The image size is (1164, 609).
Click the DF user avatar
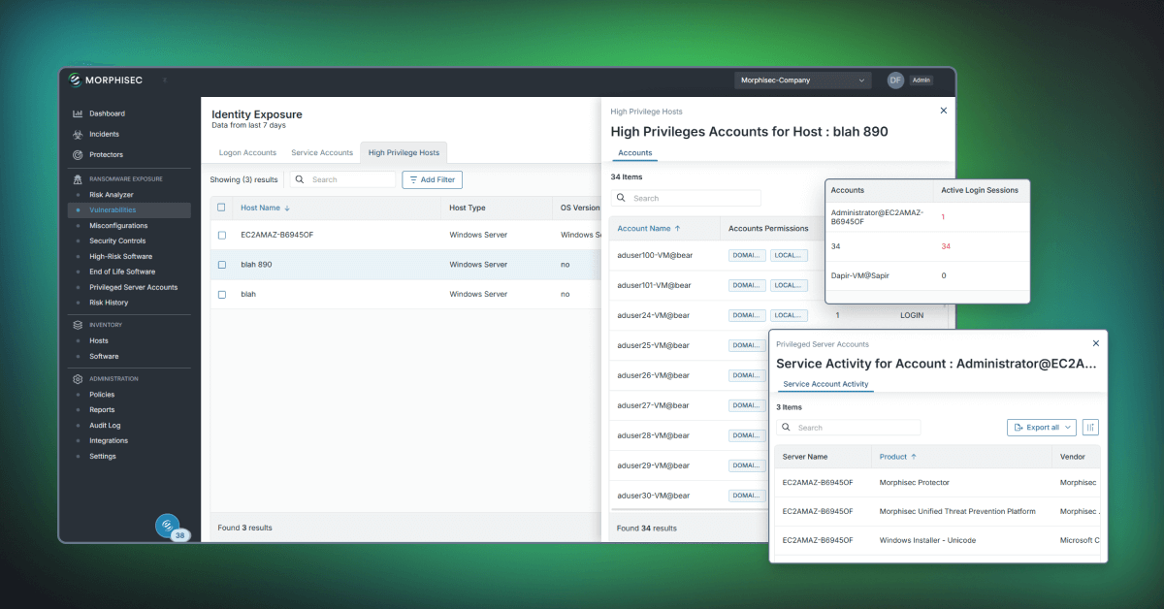point(895,80)
